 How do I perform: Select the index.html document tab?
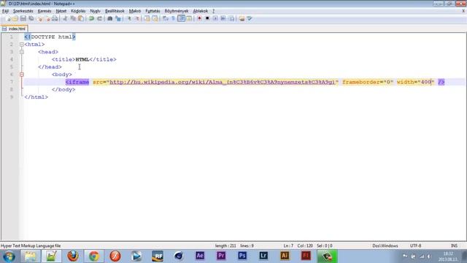click(x=15, y=29)
